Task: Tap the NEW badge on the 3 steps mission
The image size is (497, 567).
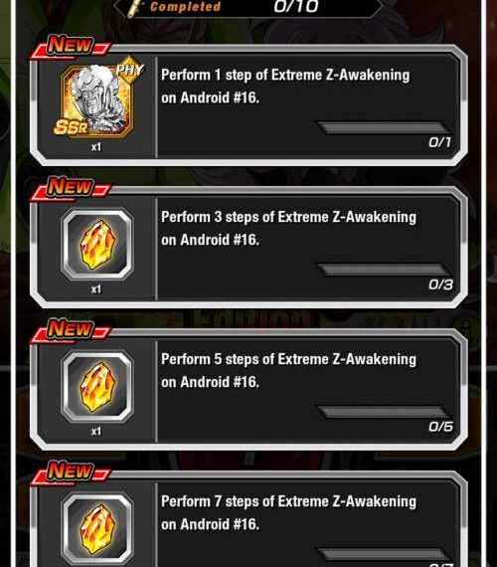Action: [x=71, y=188]
